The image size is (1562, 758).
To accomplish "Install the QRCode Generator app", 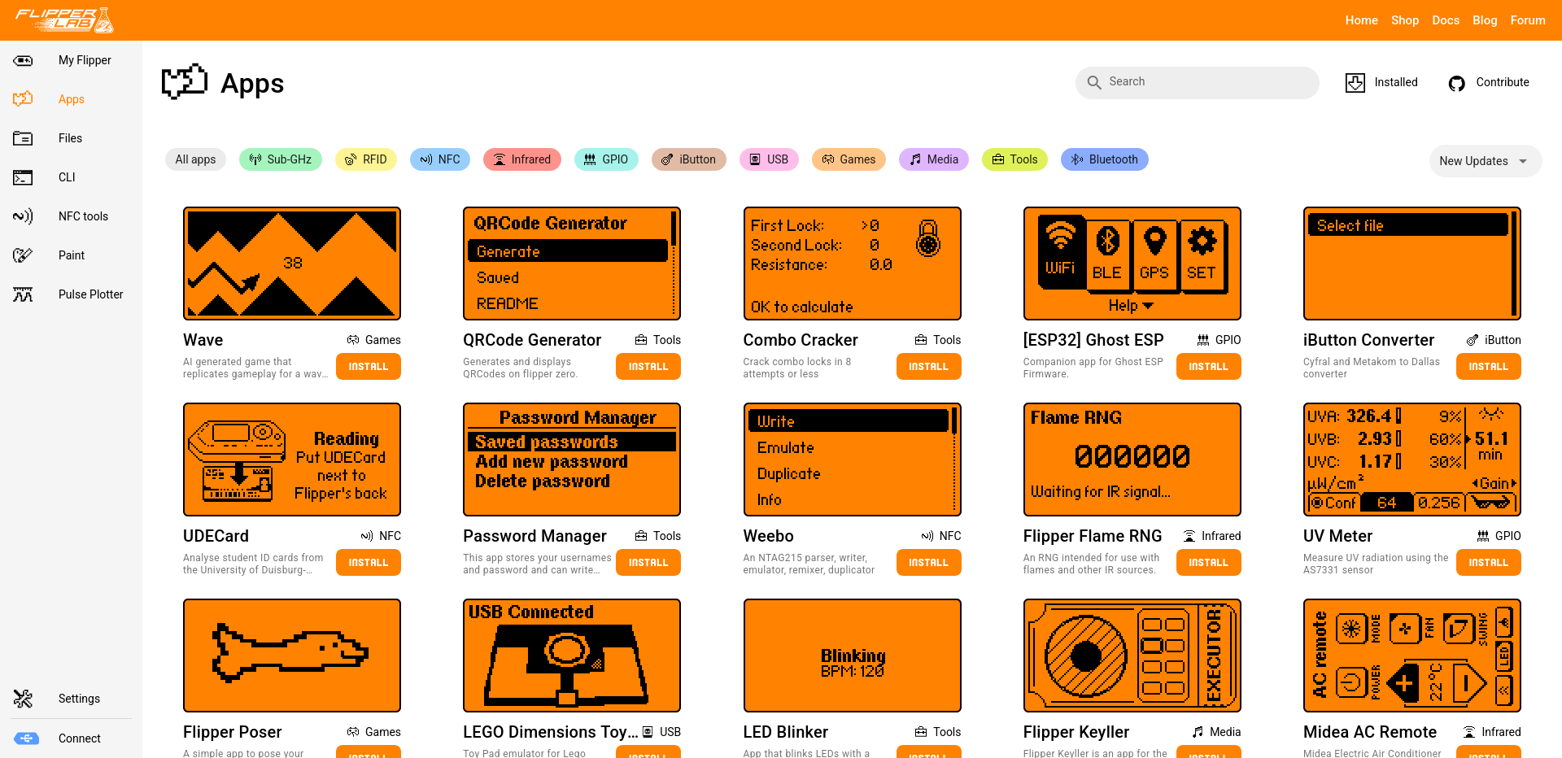I will tap(648, 367).
